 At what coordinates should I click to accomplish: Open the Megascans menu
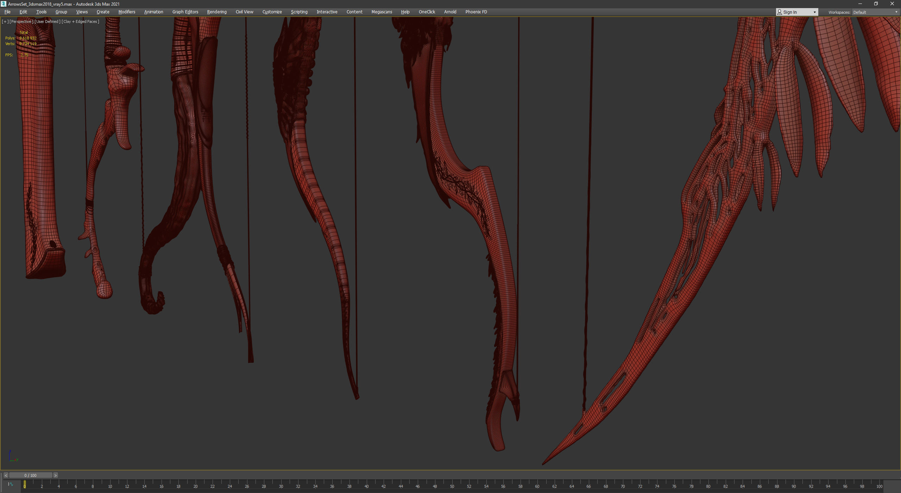(x=382, y=12)
